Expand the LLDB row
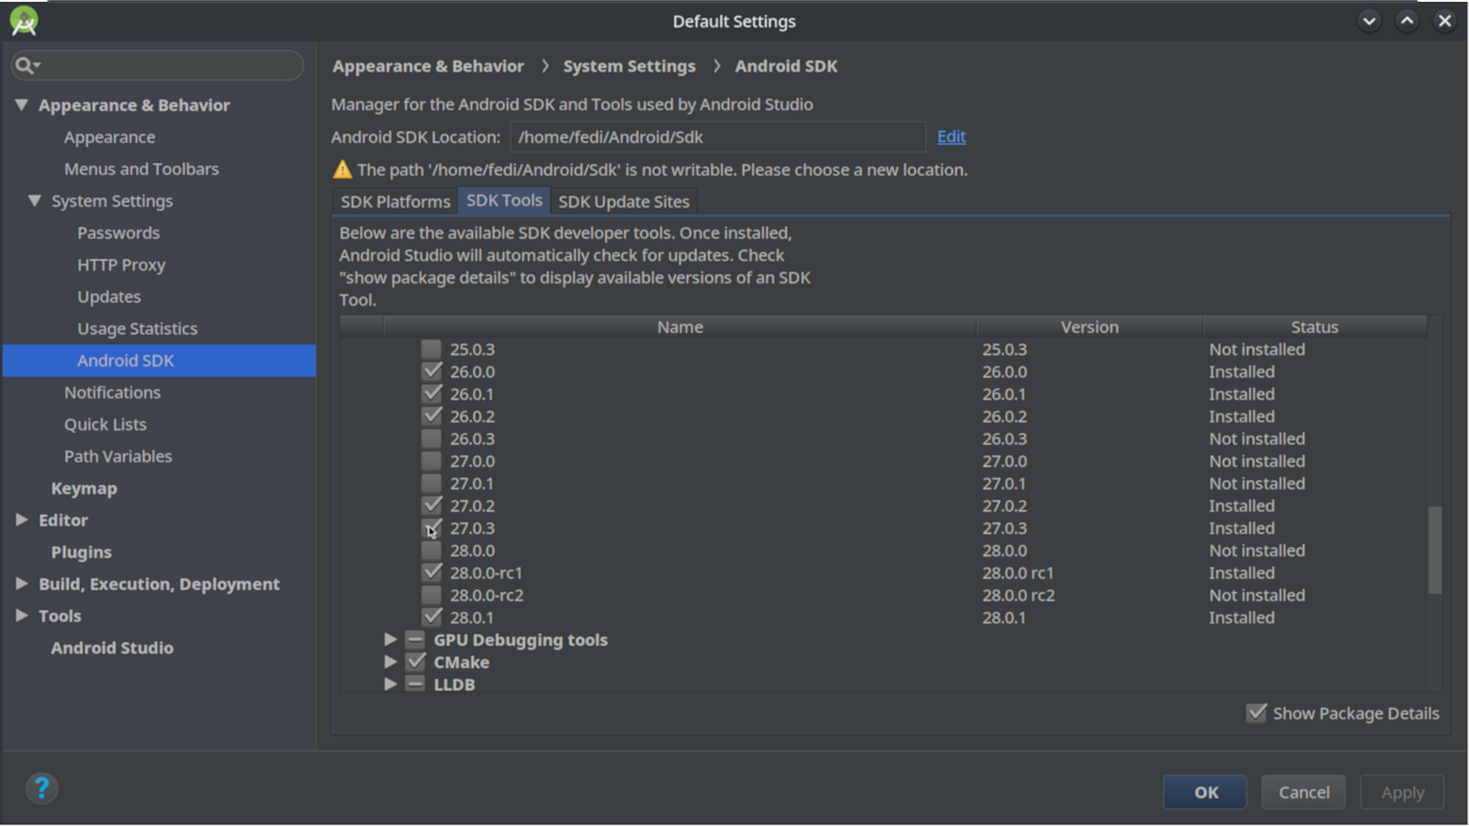The image size is (1469, 826). coord(390,685)
